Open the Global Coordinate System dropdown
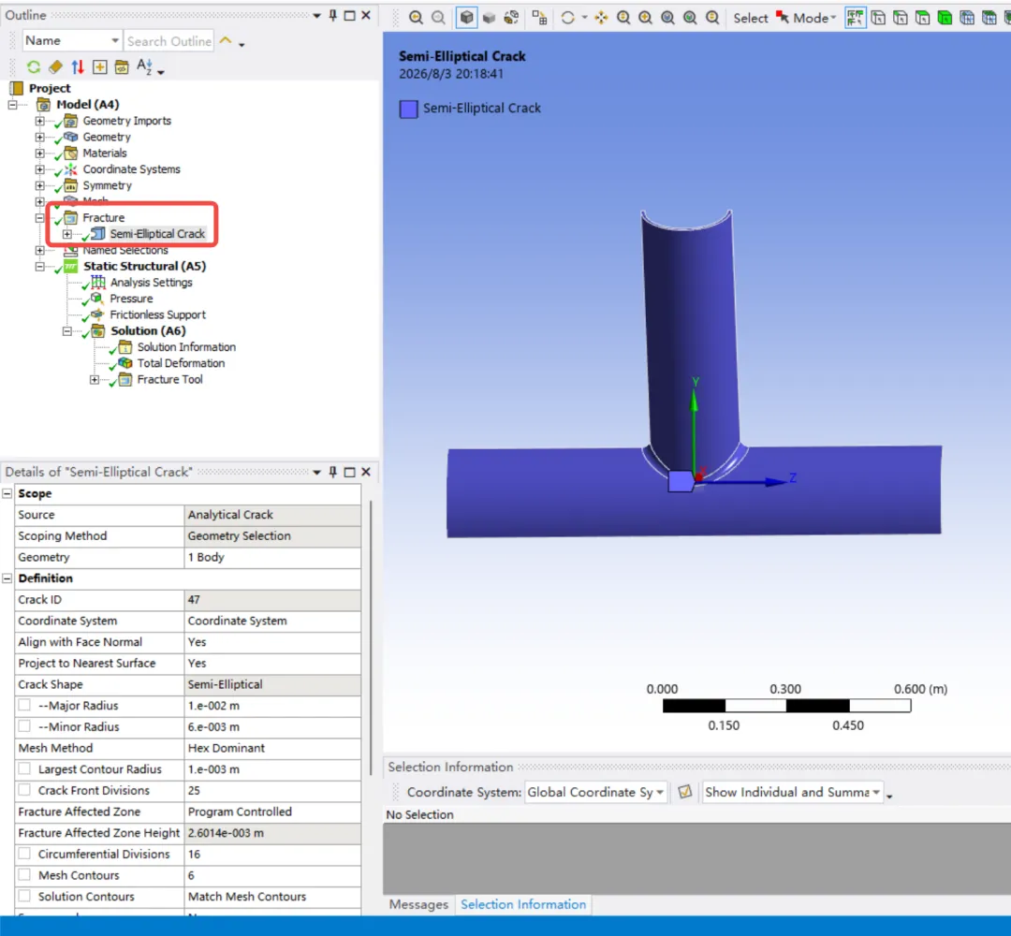Screen dimensions: 1011x936 pos(595,792)
